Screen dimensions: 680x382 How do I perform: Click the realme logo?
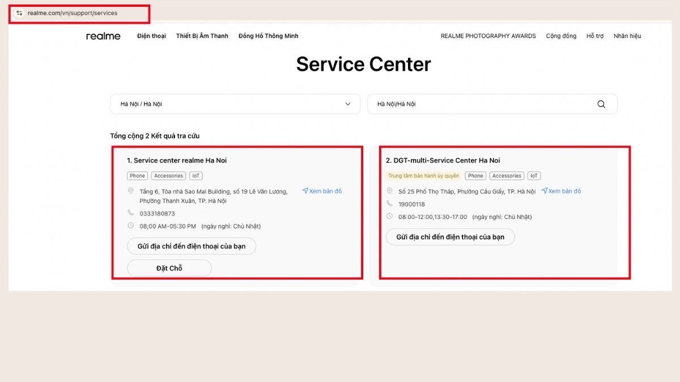tap(103, 36)
